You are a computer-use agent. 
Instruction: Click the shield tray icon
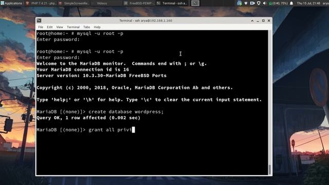pyautogui.click(x=259, y=3)
